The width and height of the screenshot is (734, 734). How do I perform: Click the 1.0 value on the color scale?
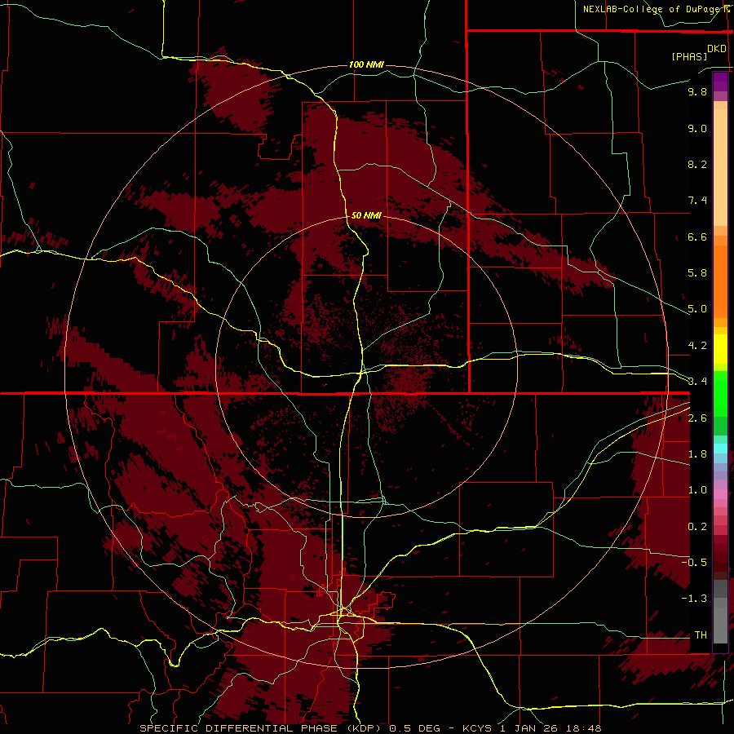click(x=697, y=490)
